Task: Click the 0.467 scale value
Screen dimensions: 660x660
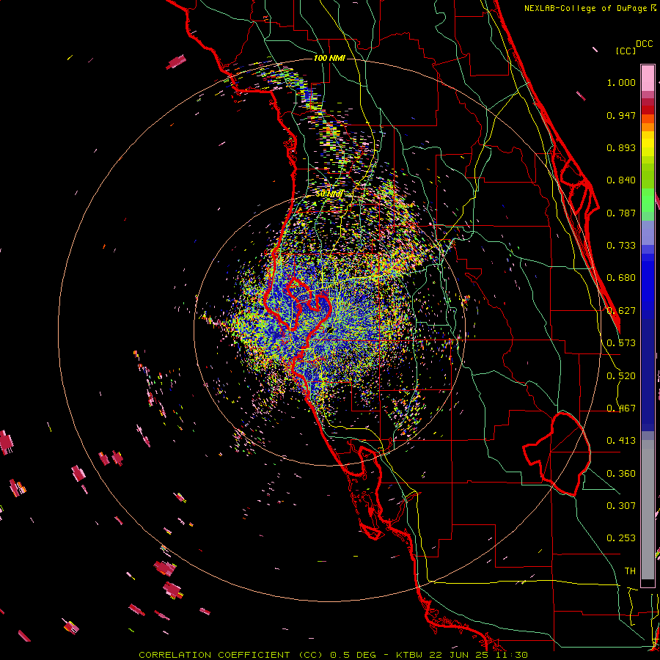Action: pos(621,408)
